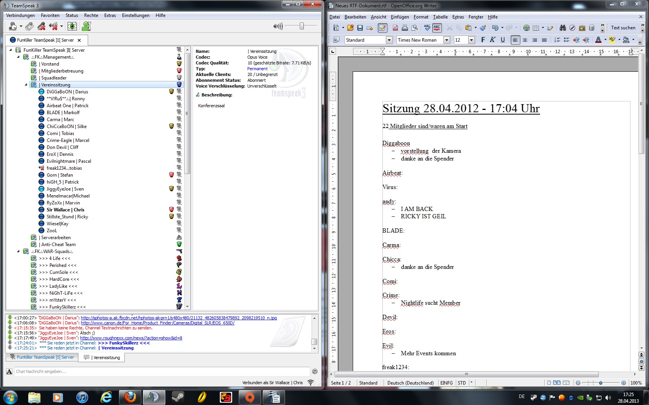The image size is (649, 405).
Task: Open the Times New Roman font dropdown
Action: click(x=447, y=40)
